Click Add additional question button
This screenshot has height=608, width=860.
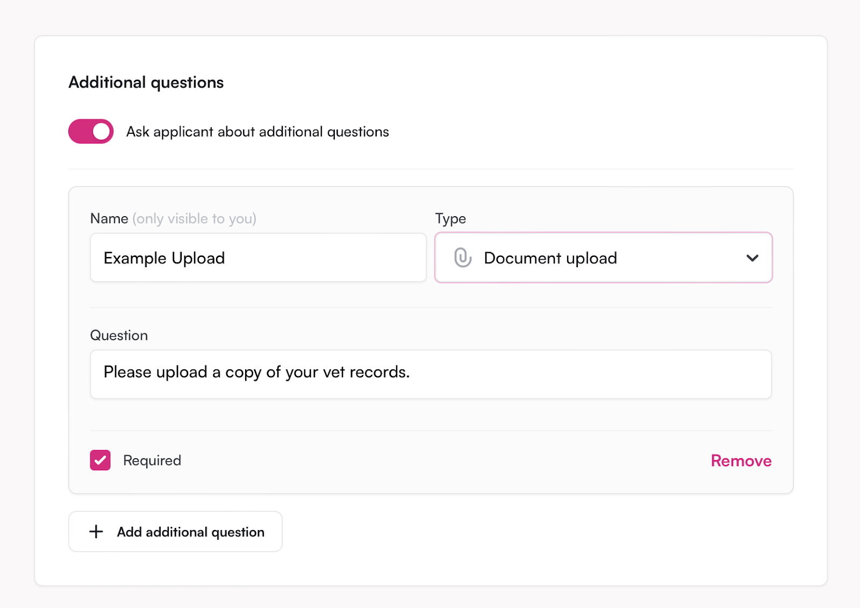click(x=175, y=532)
